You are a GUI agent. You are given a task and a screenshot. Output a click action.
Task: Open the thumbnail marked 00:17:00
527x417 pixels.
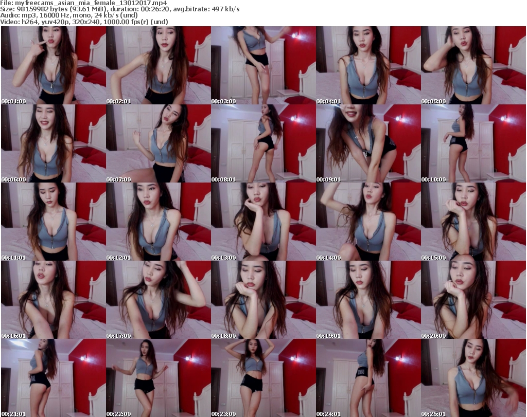tap(159, 300)
